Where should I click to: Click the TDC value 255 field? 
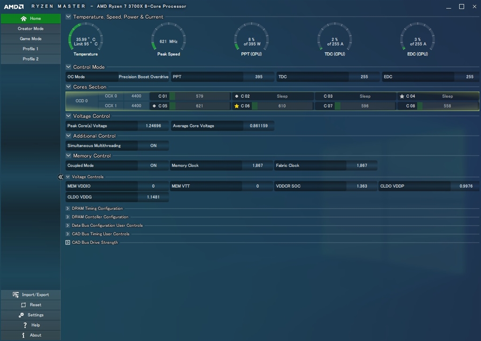[364, 77]
